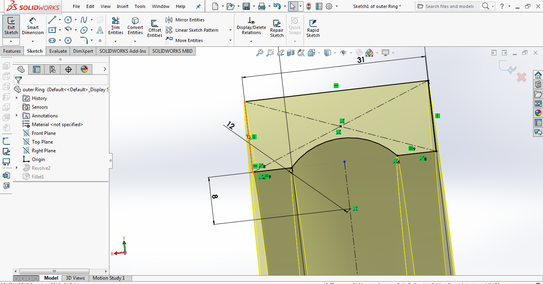Select Move Entities
This screenshot has height=284, width=543.
pos(184,40)
